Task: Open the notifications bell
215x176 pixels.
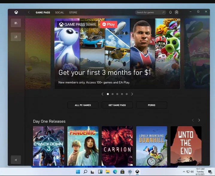Action: point(170,12)
